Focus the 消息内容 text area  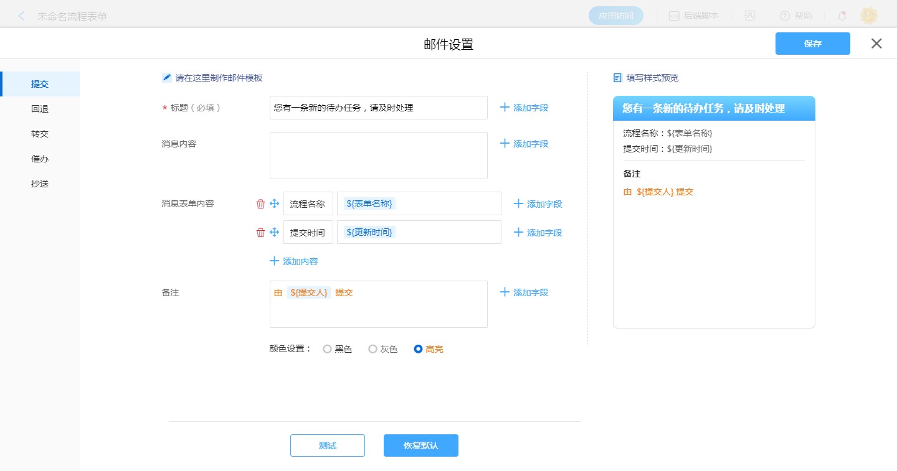coord(378,156)
